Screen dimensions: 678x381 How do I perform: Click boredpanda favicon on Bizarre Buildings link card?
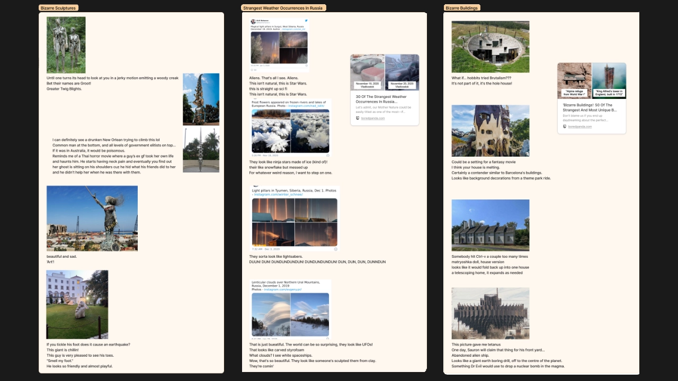565,126
